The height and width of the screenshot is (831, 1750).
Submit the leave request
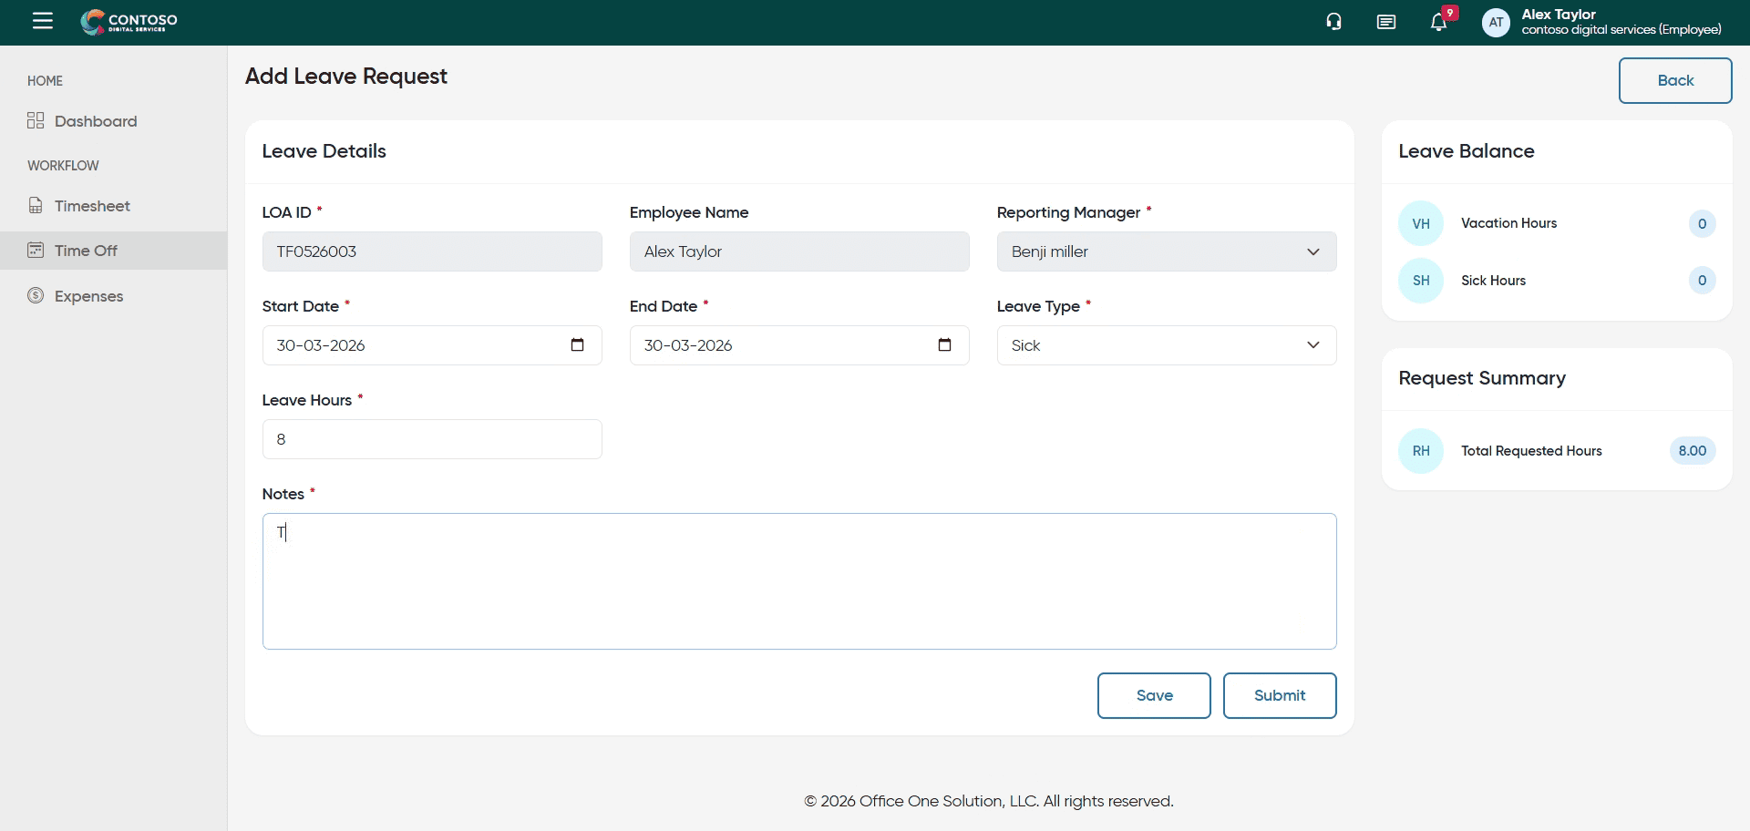tap(1279, 695)
